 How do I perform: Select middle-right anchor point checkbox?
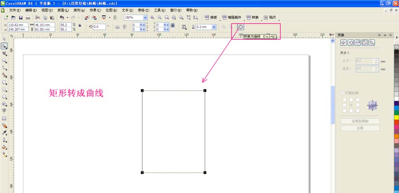[x=358, y=105]
